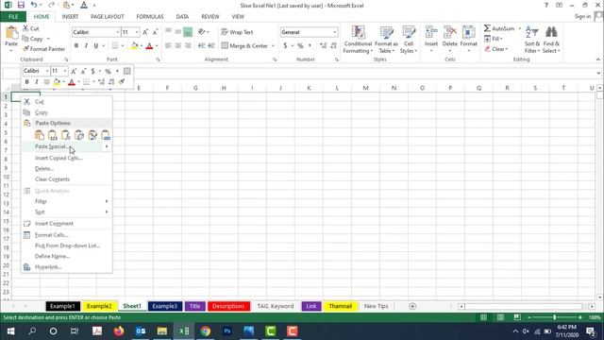This screenshot has width=604, height=340.
Task: Toggle Bold in the ribbon Font group
Action: click(x=76, y=46)
